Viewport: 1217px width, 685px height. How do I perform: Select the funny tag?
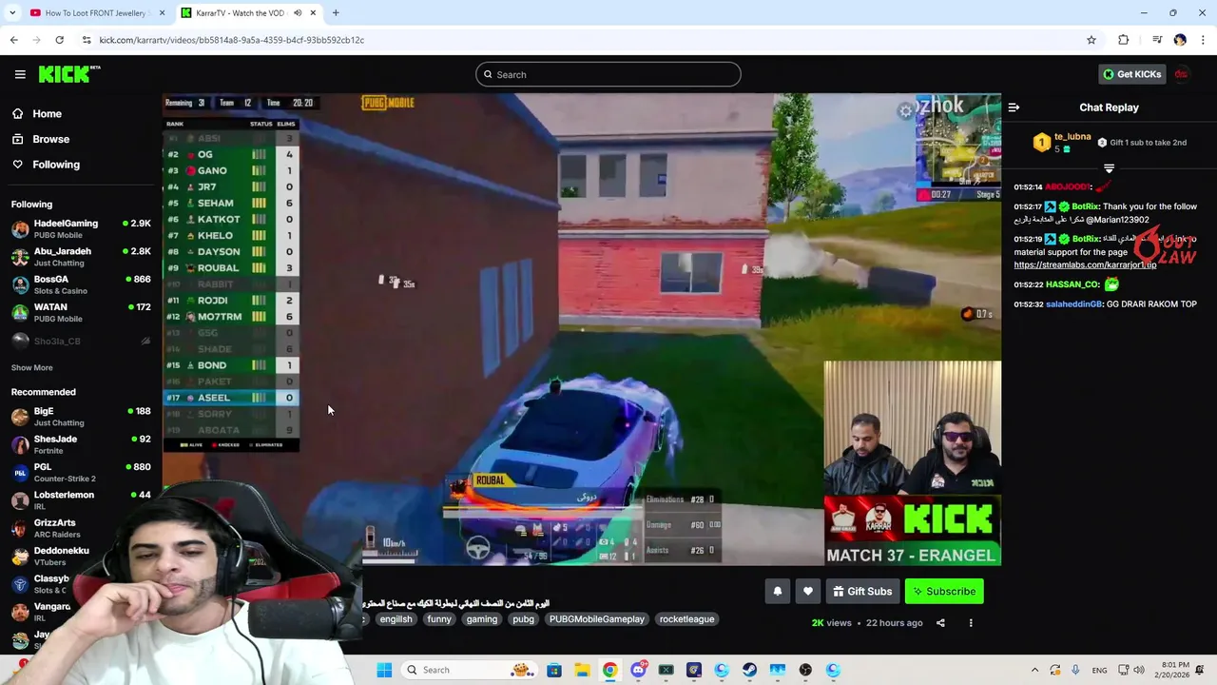pos(439,619)
